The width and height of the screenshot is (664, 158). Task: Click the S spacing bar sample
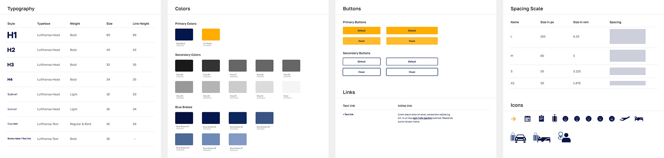[x=627, y=71]
